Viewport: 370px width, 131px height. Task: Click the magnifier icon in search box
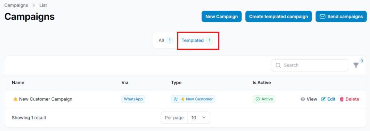(x=278, y=65)
